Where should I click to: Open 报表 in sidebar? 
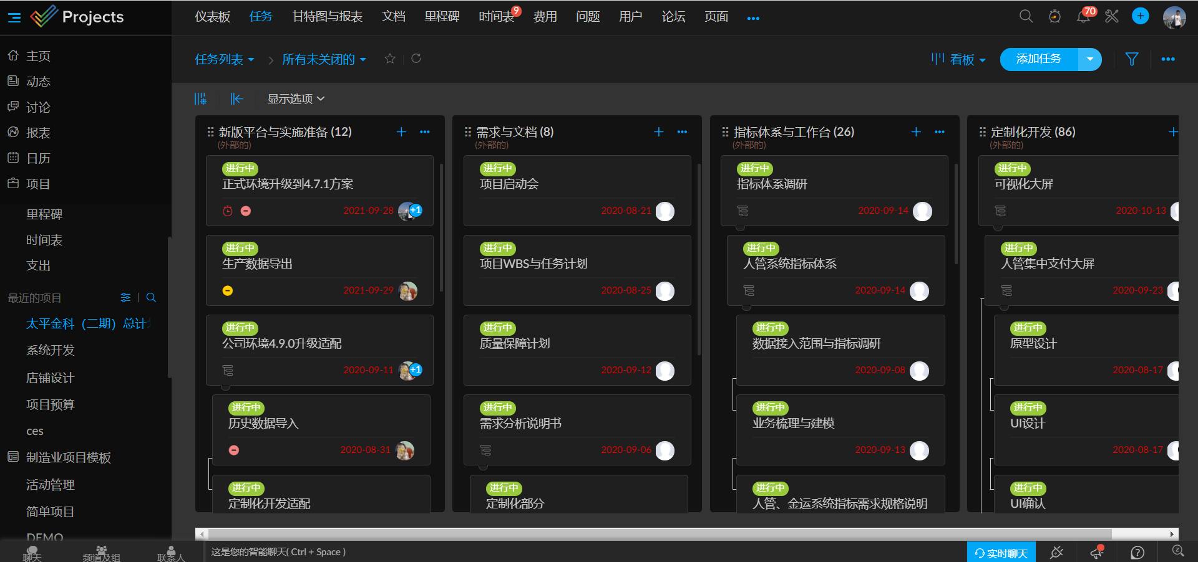pyautogui.click(x=38, y=133)
